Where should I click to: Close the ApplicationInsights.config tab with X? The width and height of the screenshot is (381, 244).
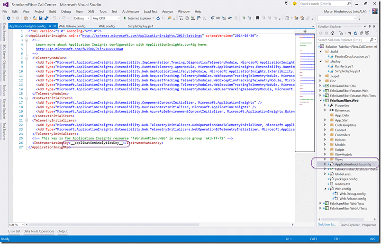pyautogui.click(x=54, y=26)
